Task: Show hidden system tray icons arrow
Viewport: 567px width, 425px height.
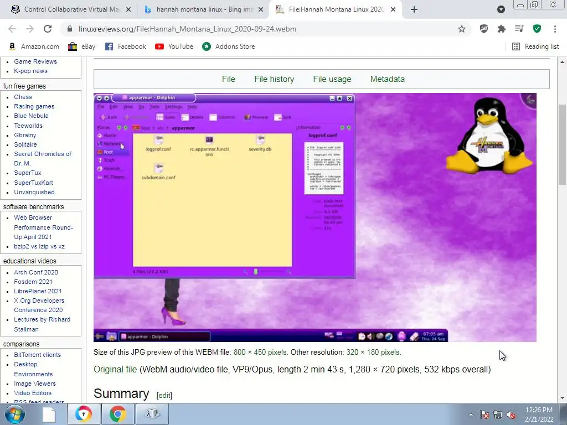Action: (471, 414)
